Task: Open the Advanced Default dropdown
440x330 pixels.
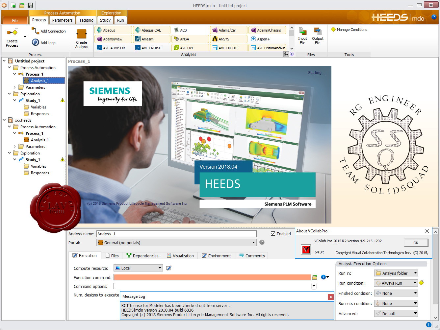Action: click(x=396, y=314)
